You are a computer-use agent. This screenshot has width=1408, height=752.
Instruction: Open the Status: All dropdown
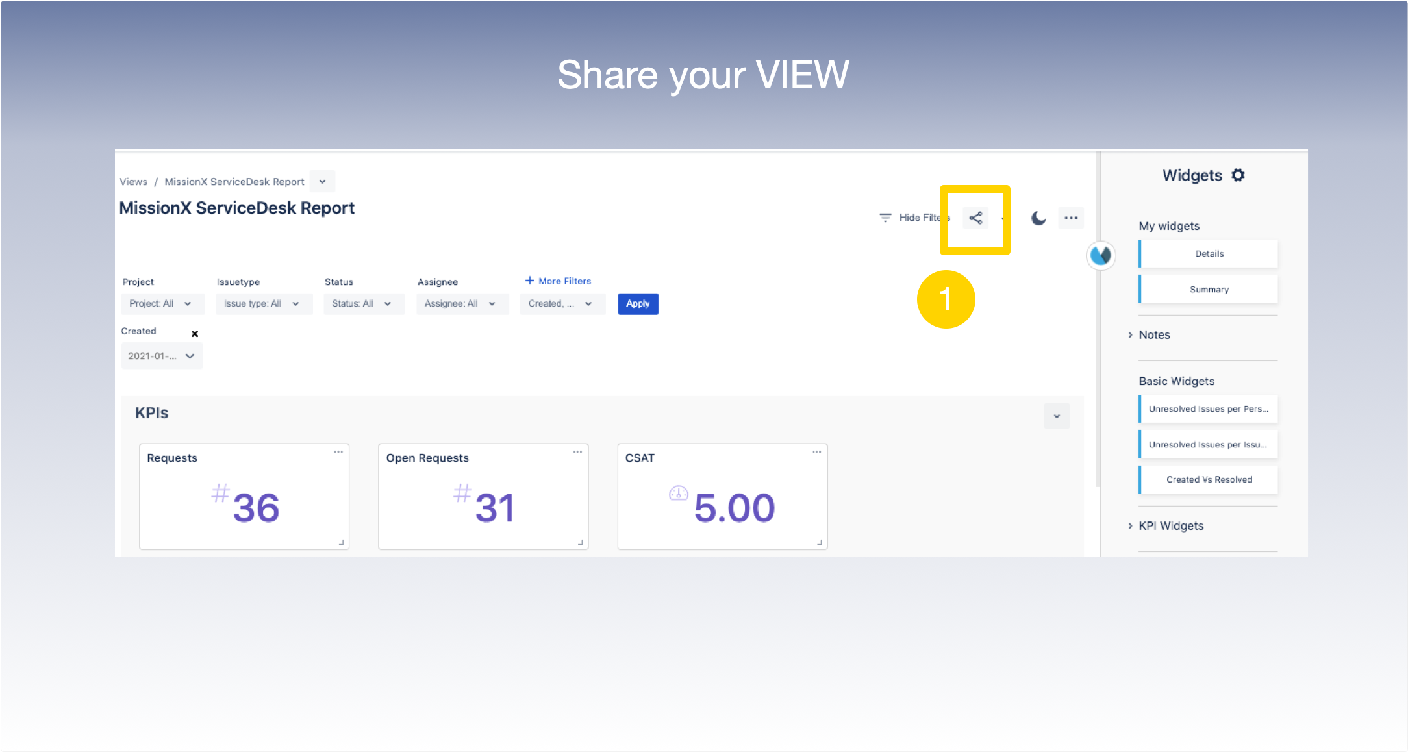click(364, 303)
